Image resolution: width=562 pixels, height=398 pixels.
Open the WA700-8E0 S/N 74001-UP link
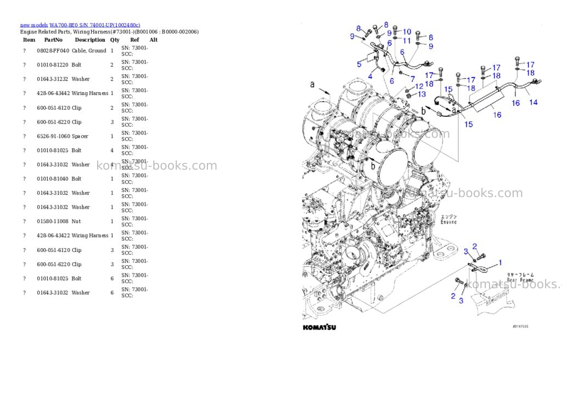point(94,25)
